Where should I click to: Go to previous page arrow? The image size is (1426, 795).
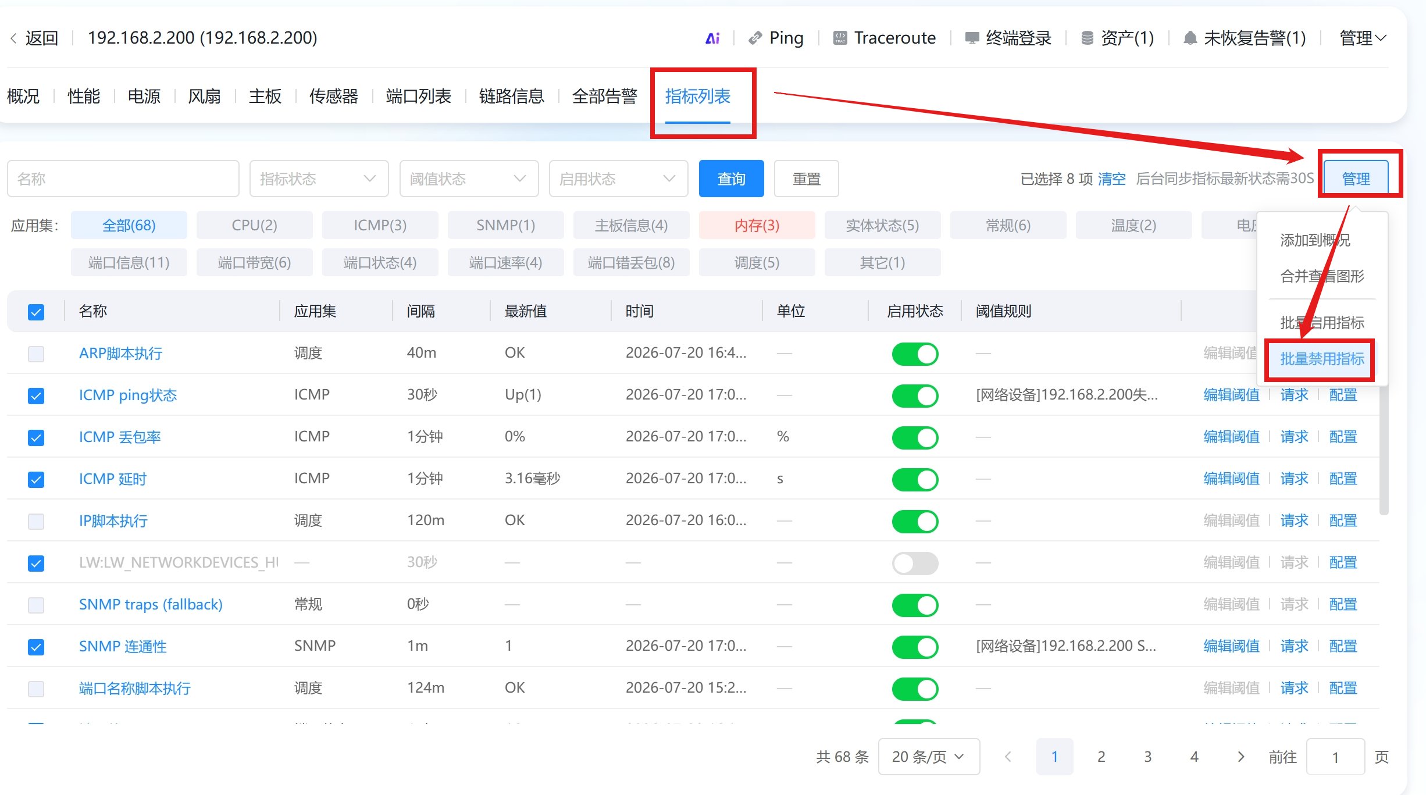point(1008,757)
